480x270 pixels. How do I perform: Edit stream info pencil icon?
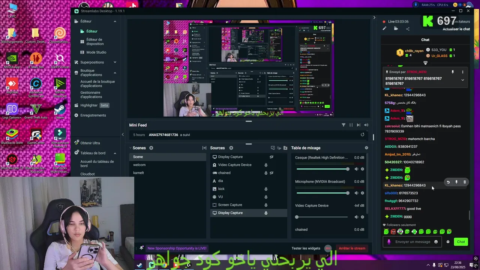click(384, 29)
